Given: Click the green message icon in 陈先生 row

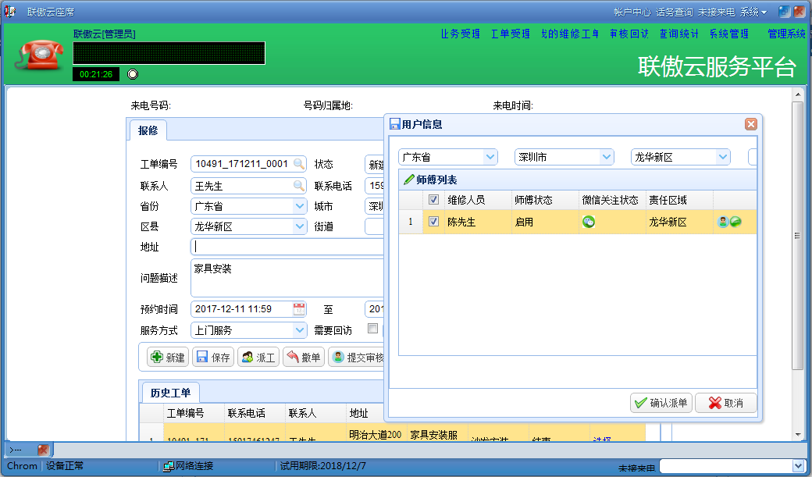Looking at the screenshot, I should coord(735,222).
